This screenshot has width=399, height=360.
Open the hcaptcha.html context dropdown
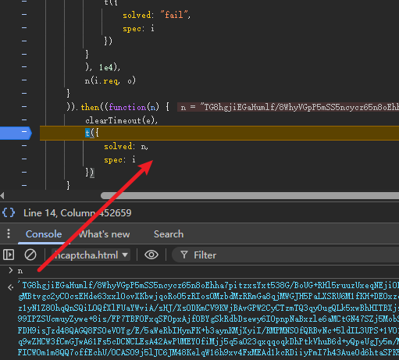[91, 255]
